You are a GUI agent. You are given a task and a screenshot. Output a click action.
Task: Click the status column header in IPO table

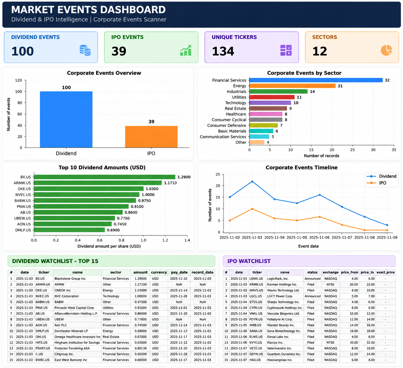coord(312,272)
